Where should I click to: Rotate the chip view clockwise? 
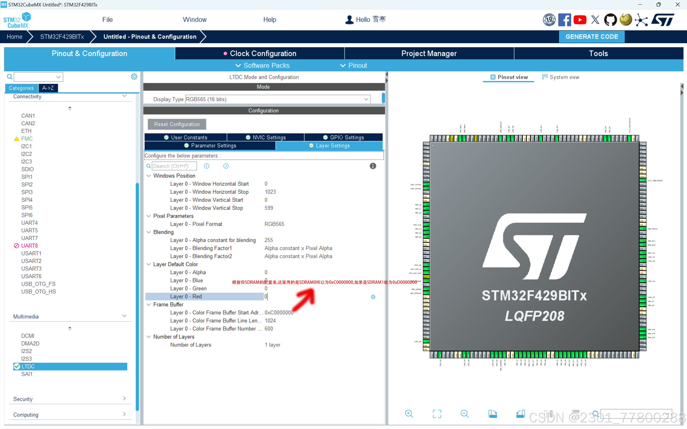coord(493,414)
